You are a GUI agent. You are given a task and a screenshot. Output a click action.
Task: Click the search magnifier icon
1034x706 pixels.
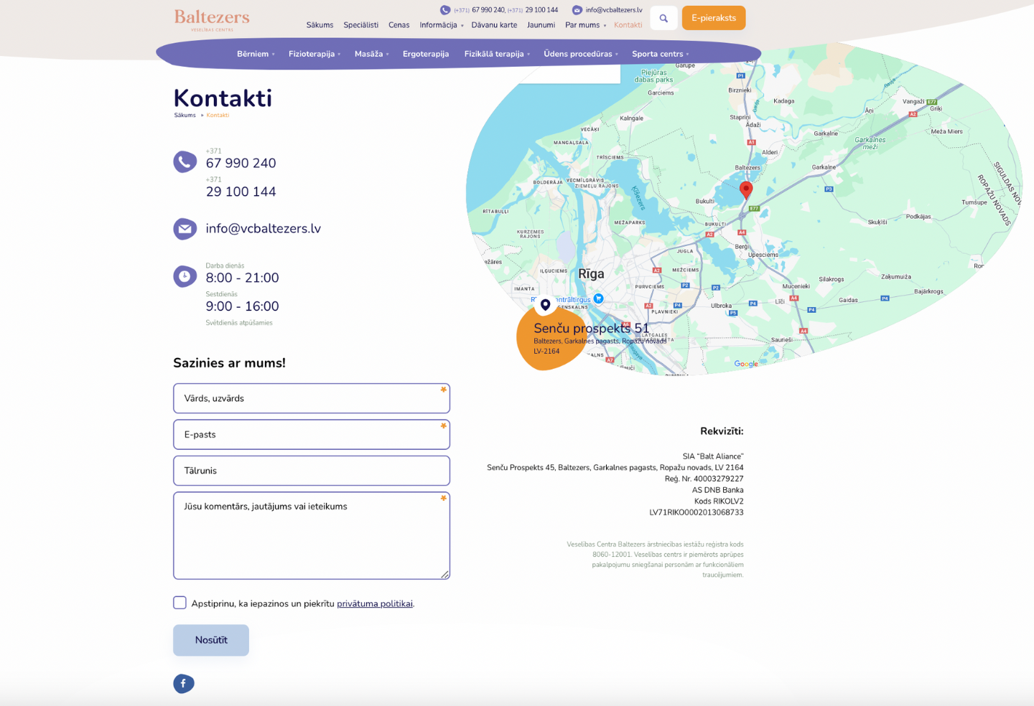click(663, 19)
